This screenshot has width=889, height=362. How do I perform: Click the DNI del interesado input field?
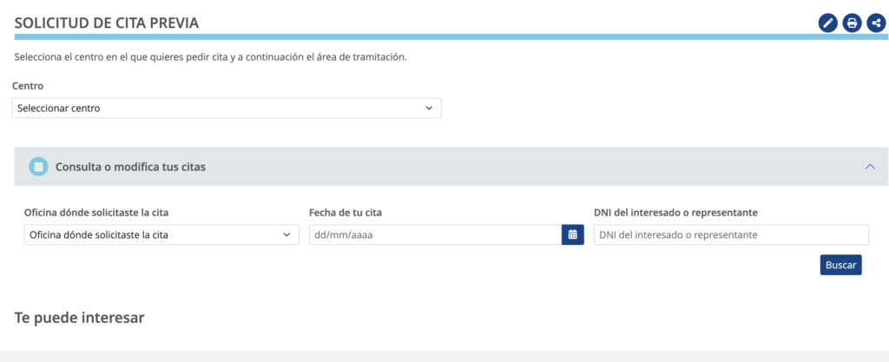[x=731, y=234]
